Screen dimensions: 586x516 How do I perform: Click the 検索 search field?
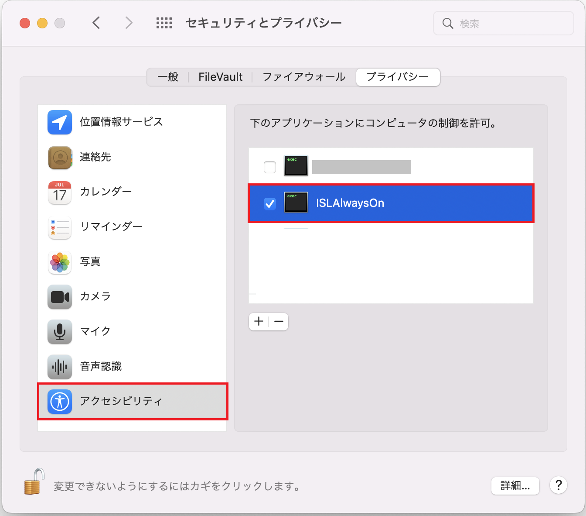tap(504, 23)
